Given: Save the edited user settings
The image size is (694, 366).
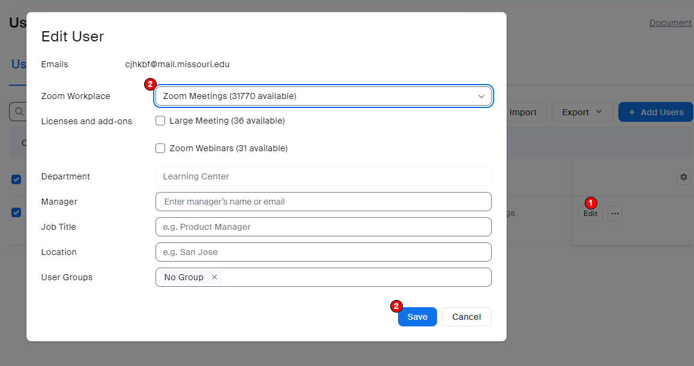Looking at the screenshot, I should 417,317.
